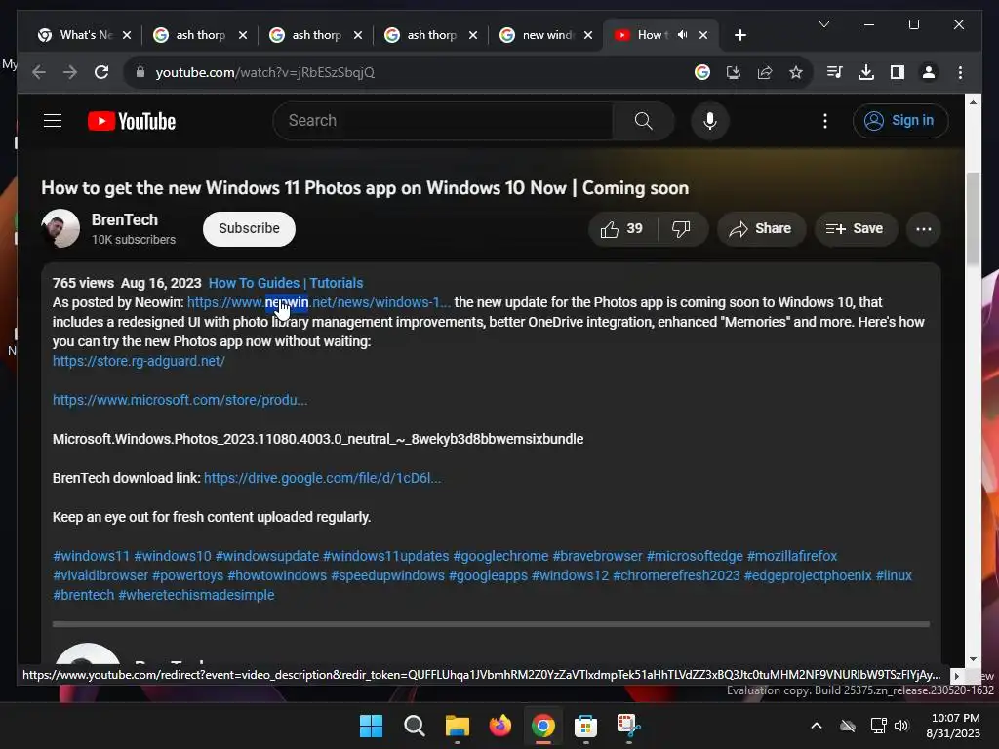This screenshot has width=999, height=749.
Task: Save video to playlist
Action: 856,228
